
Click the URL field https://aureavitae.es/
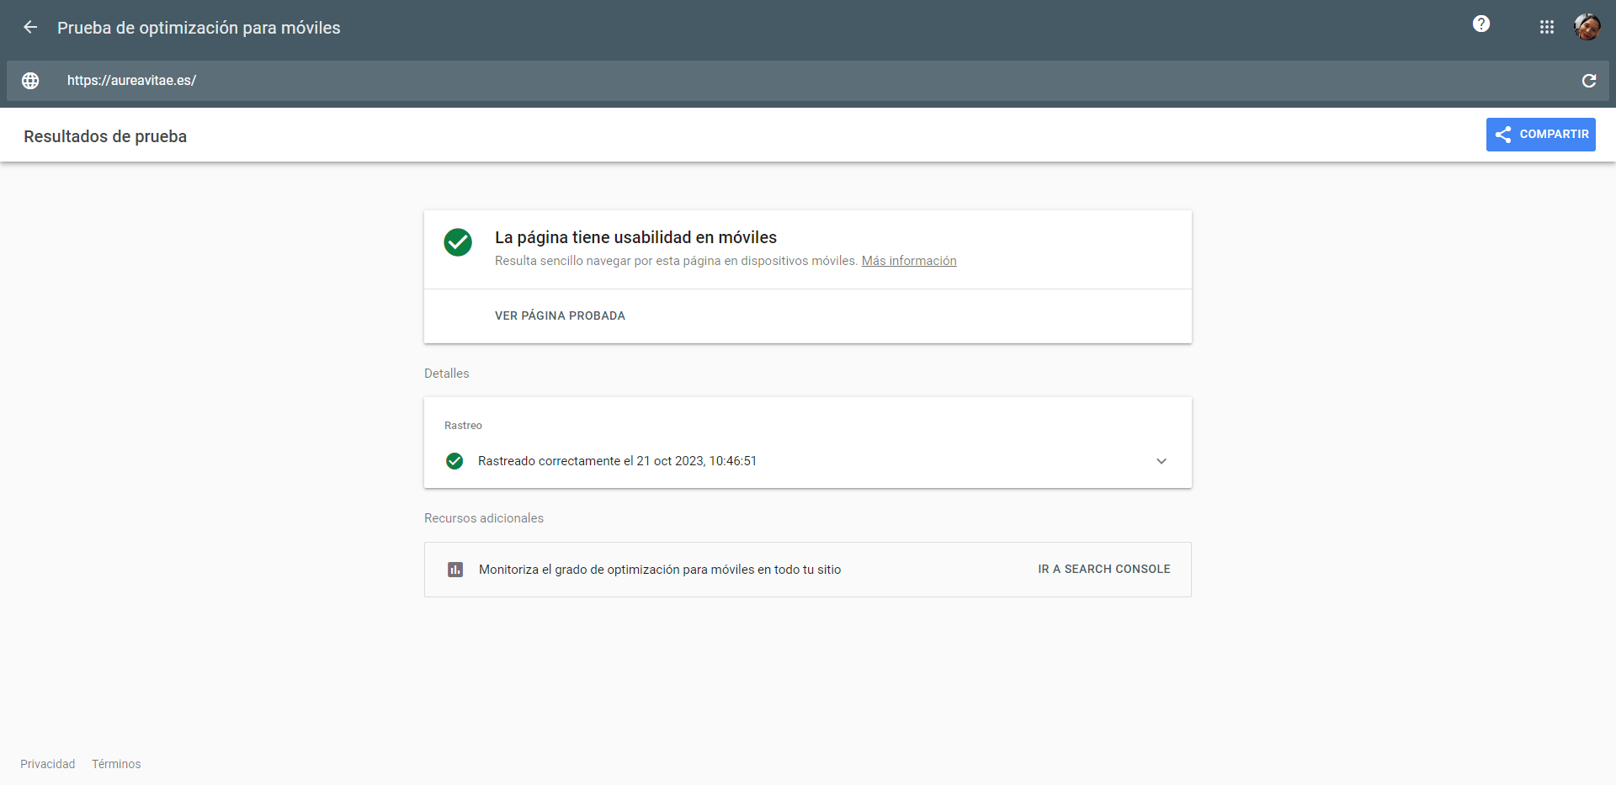coord(808,81)
